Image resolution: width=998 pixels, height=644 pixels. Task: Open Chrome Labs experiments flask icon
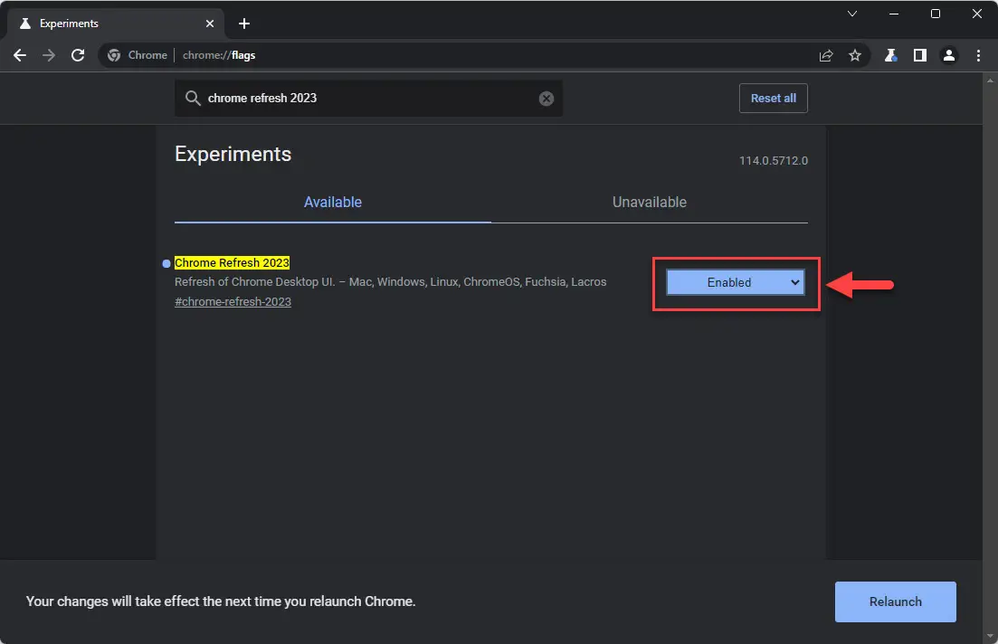[x=890, y=55]
